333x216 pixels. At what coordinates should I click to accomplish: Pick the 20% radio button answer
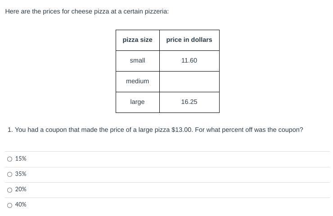(x=10, y=189)
